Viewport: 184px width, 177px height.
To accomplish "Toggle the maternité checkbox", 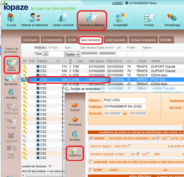I will coord(91,162).
